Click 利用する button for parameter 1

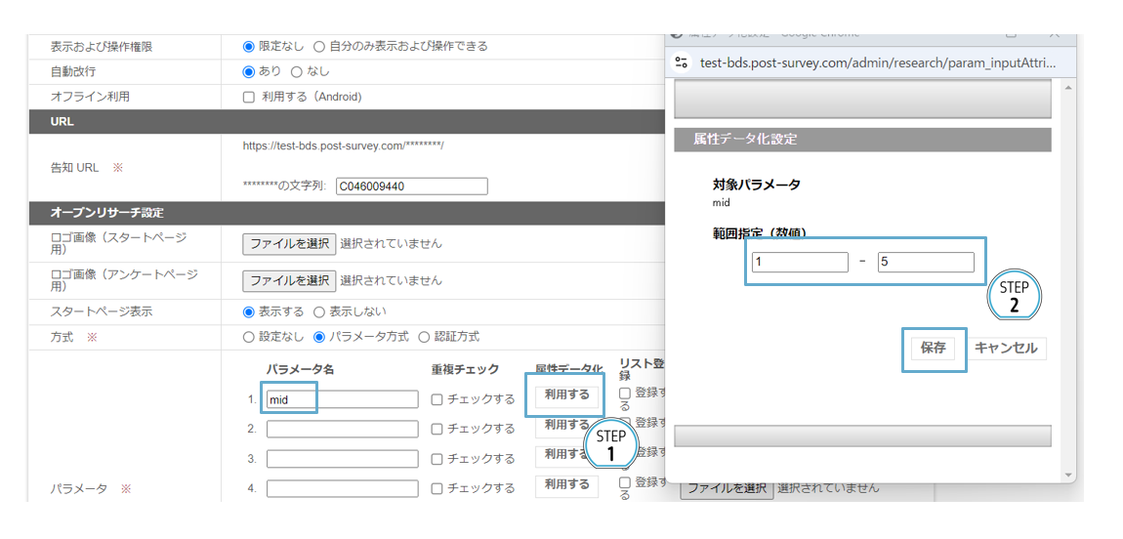tap(566, 394)
